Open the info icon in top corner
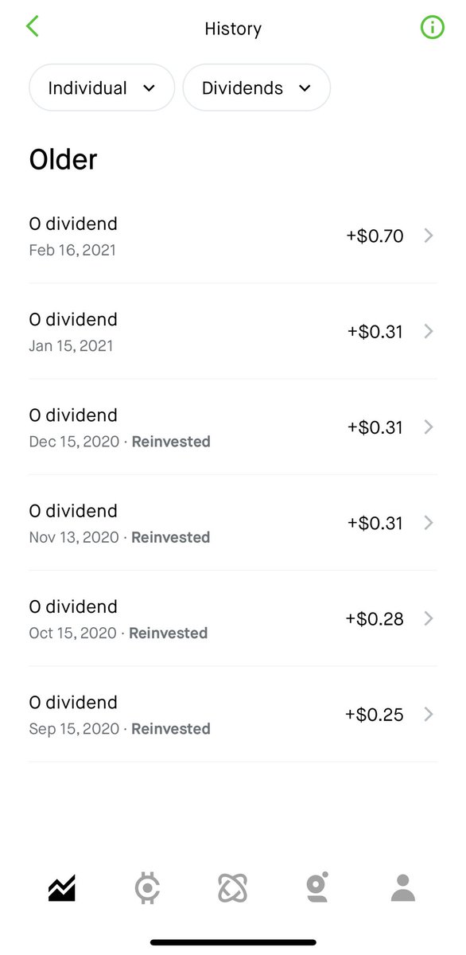The image size is (466, 955). (432, 28)
